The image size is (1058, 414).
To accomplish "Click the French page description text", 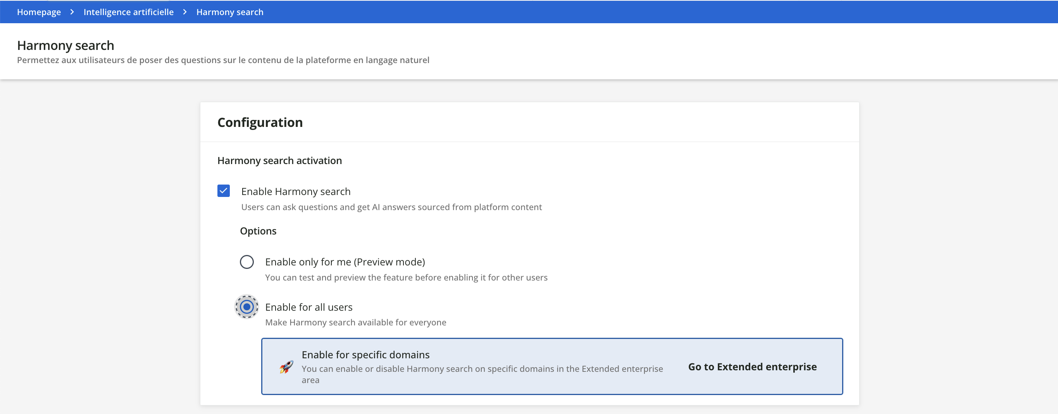I will (223, 60).
